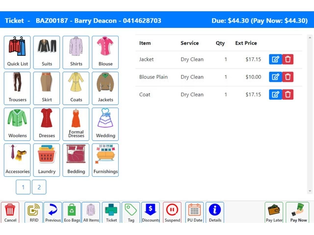Screen dimensions: 314x235
Task: Delete the Blouse Plain line item
Action: 288,77
